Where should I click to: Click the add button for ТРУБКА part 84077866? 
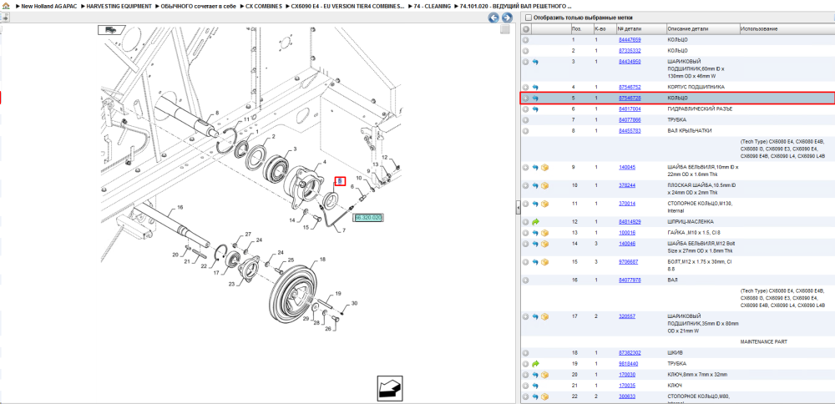coord(525,119)
